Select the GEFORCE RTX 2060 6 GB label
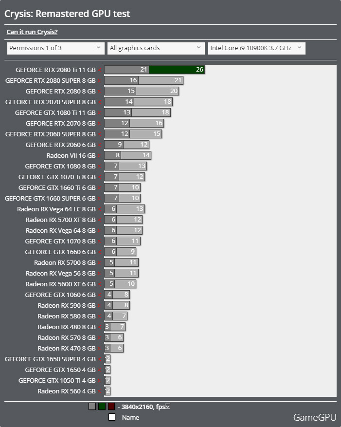Image resolution: width=341 pixels, height=427 pixels. (61, 145)
